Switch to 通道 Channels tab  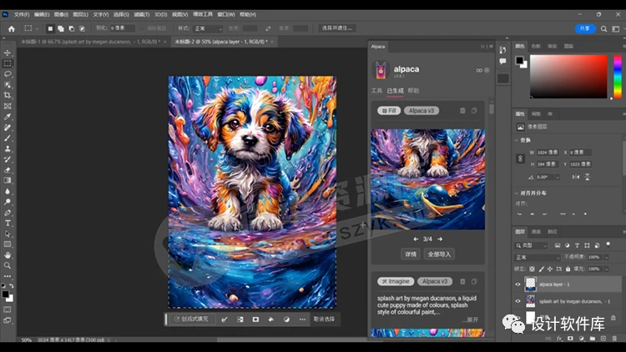[536, 232]
